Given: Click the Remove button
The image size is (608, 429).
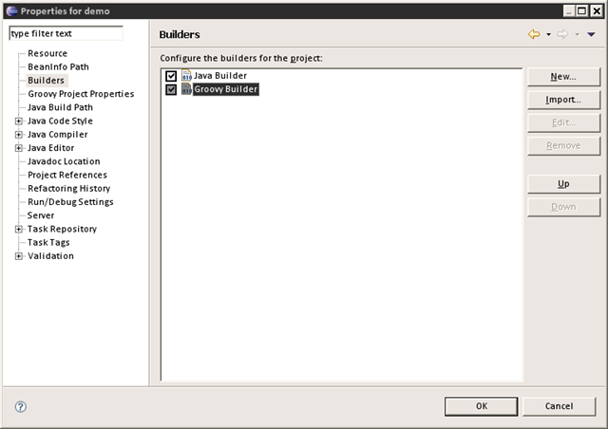Looking at the screenshot, I should [x=563, y=146].
